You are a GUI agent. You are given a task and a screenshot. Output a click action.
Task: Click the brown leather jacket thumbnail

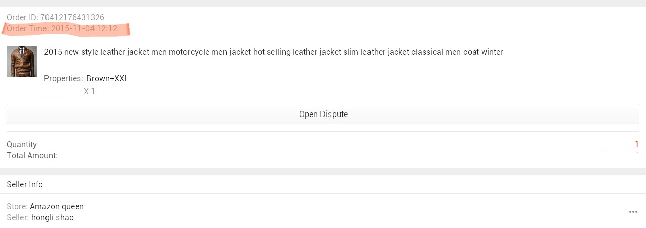22,62
